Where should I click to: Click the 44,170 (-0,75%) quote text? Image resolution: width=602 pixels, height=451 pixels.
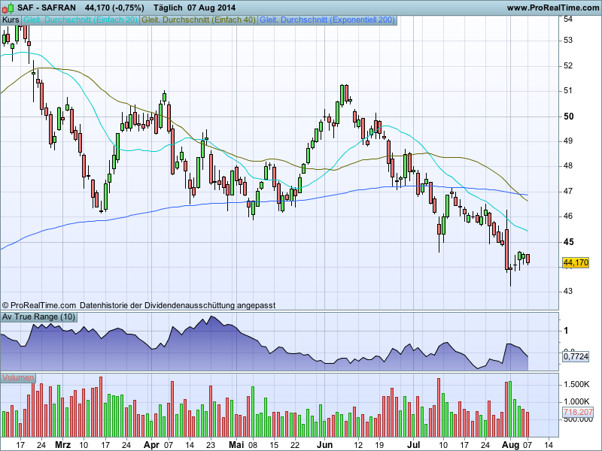(x=114, y=8)
